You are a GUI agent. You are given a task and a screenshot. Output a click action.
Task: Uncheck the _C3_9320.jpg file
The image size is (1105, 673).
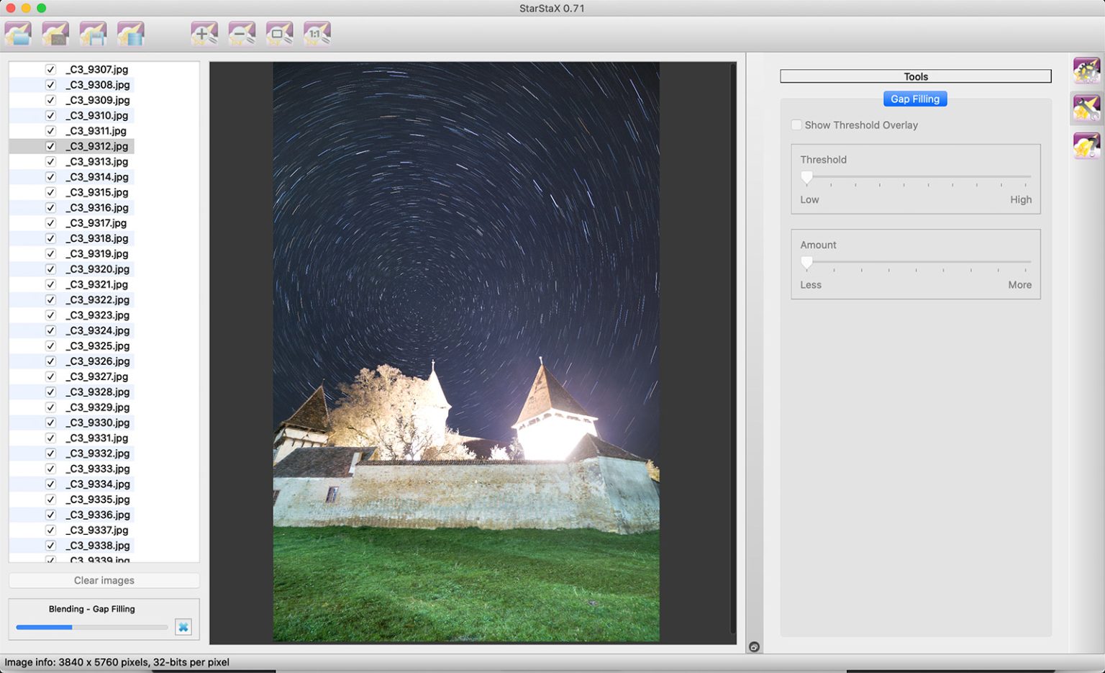tap(50, 268)
